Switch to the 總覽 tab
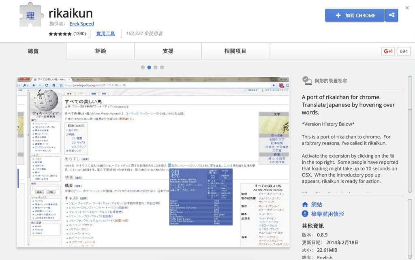This screenshot has height=260, width=415. click(x=33, y=51)
